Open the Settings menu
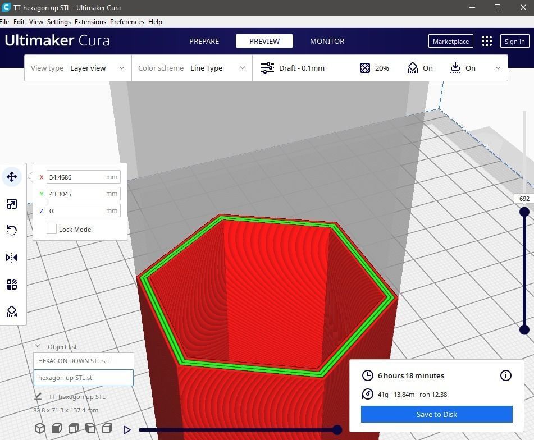Screen dimensions: 534x440 coord(59,22)
